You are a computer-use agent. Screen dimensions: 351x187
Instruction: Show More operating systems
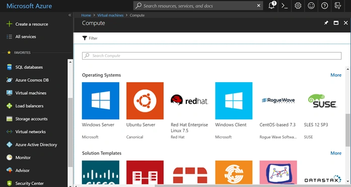(336, 75)
